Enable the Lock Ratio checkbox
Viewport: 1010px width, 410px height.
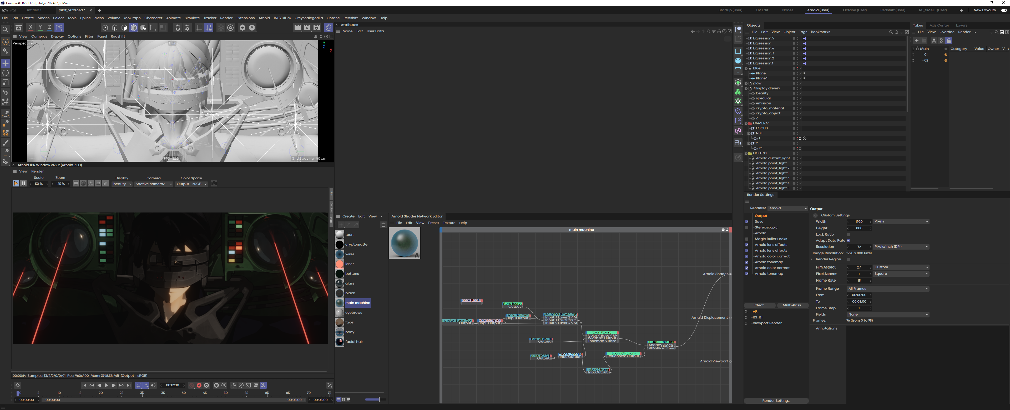848,234
